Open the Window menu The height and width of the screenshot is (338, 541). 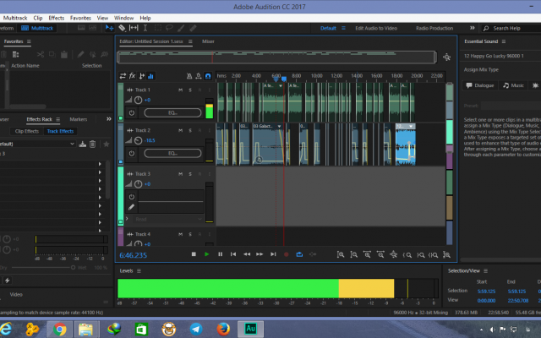(123, 18)
